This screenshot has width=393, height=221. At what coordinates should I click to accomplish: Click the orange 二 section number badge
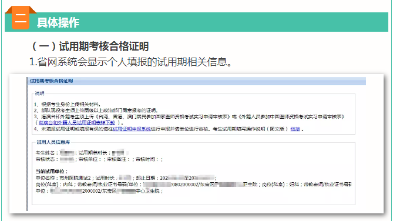click(21, 18)
